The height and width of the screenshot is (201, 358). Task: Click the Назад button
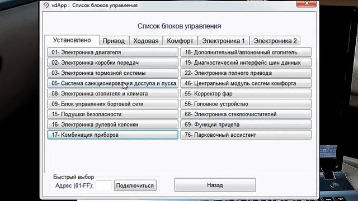(x=215, y=185)
